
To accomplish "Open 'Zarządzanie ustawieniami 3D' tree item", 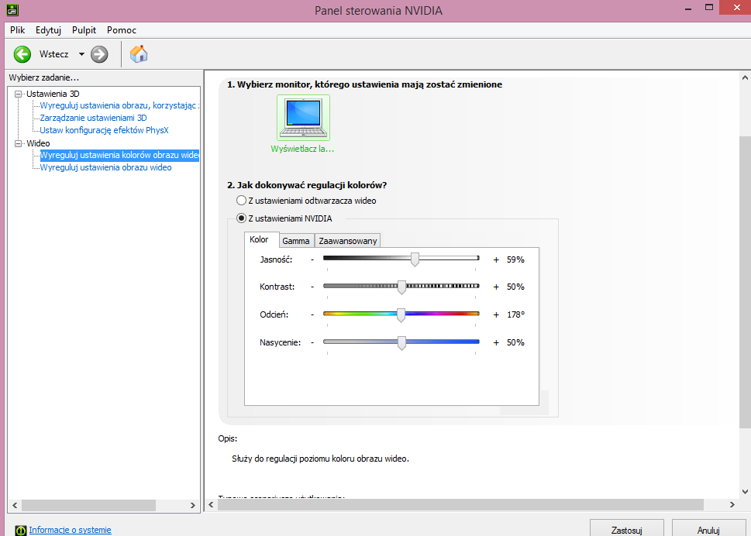I will [94, 118].
